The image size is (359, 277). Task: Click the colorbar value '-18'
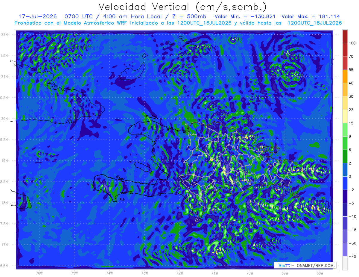pos(352,230)
